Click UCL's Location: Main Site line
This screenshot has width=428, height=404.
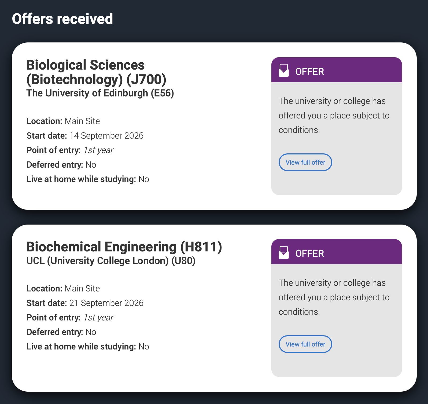click(x=63, y=288)
